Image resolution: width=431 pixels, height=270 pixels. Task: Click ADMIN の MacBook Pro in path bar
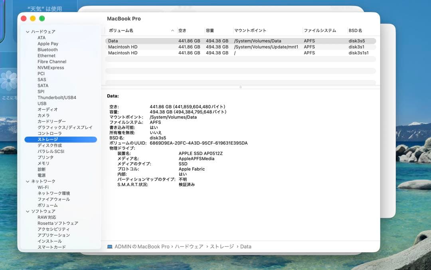(142, 247)
